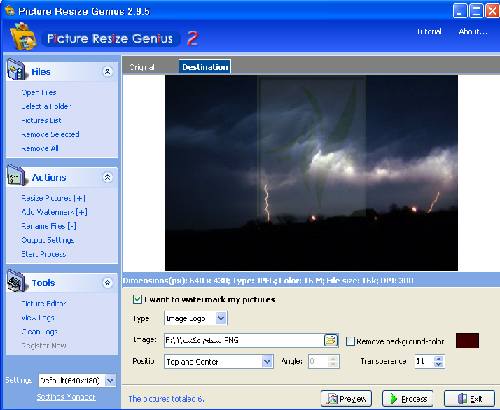Collapse the Files panel

[x=107, y=71]
